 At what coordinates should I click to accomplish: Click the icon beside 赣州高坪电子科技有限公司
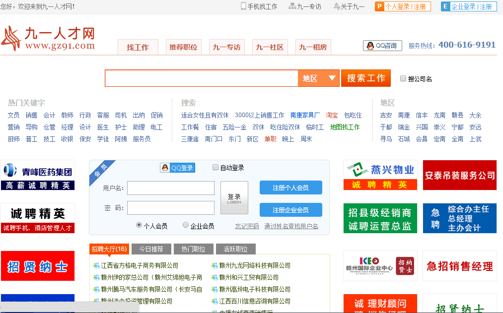[215, 289]
